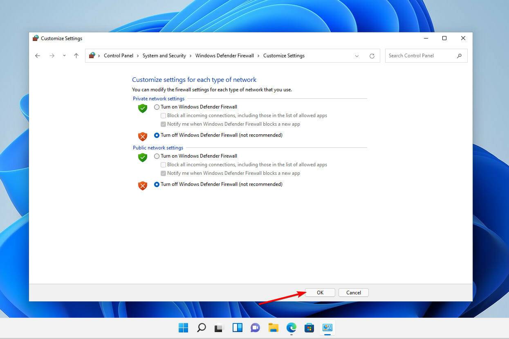The height and width of the screenshot is (339, 509).
Task: Click red shield icon under Public network
Action: tap(142, 185)
